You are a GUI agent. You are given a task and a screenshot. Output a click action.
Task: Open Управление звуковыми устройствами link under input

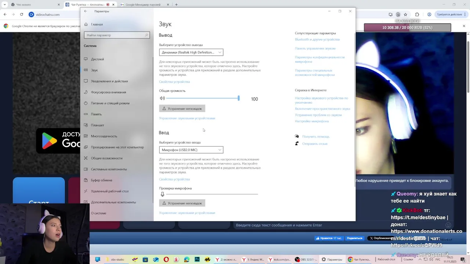click(x=187, y=213)
